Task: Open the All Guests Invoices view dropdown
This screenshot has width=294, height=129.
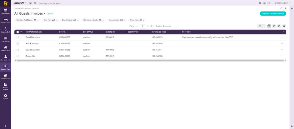Action: point(30,13)
